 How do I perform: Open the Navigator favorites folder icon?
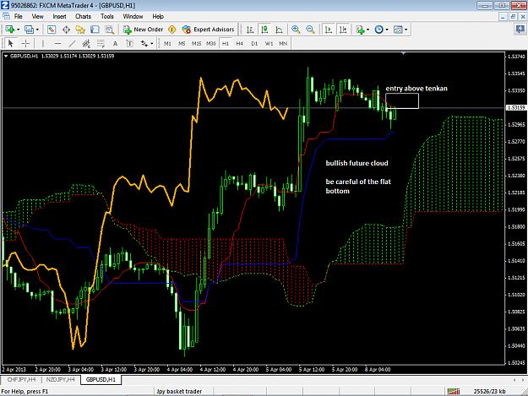80,30
